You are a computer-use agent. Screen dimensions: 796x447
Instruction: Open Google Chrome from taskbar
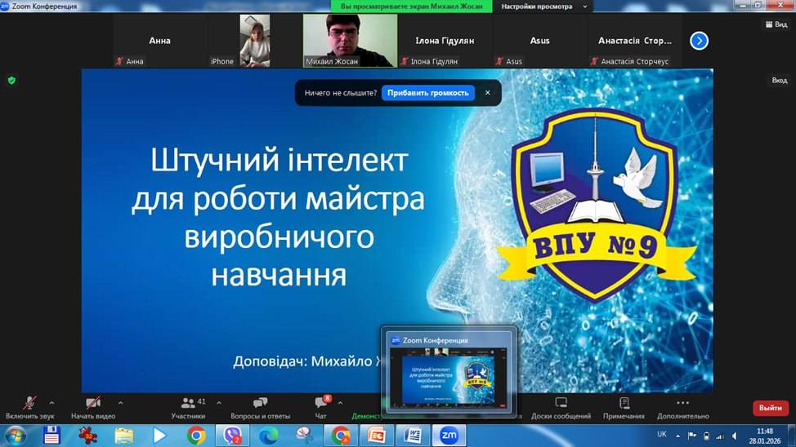196,436
